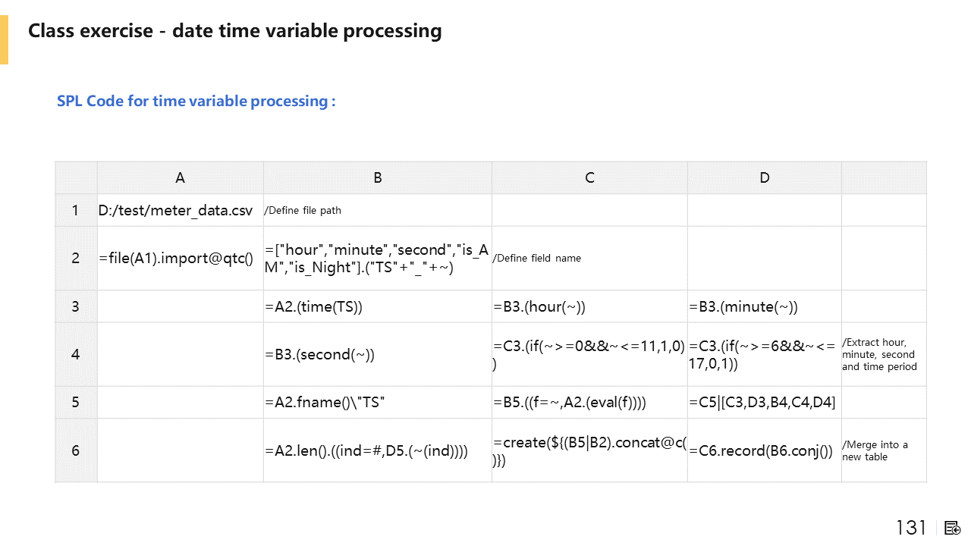Click the =file(A1).import@qtc() cell
Image resolution: width=971 pixels, height=546 pixels.
176,258
